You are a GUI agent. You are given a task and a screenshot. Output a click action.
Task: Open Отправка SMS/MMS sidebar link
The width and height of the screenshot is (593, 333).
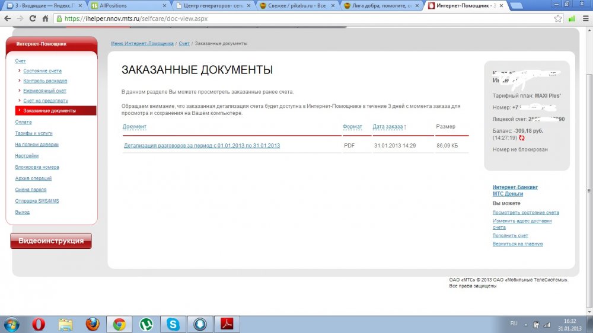point(37,201)
